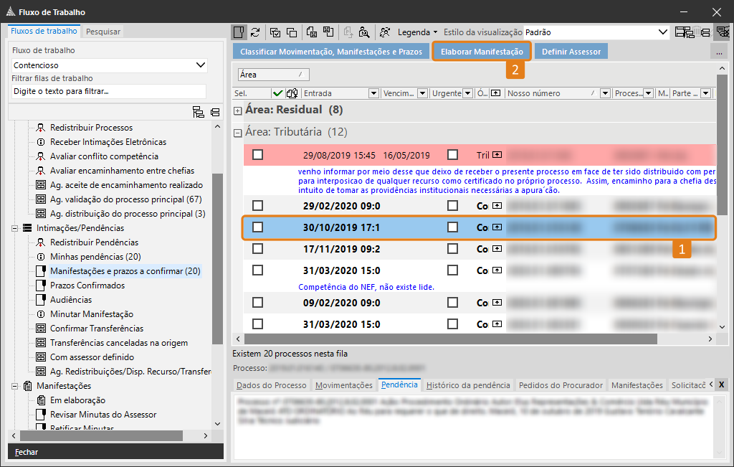The height and width of the screenshot is (467, 734).
Task: Open the Nosso número column filter dropdown
Action: coord(605,93)
